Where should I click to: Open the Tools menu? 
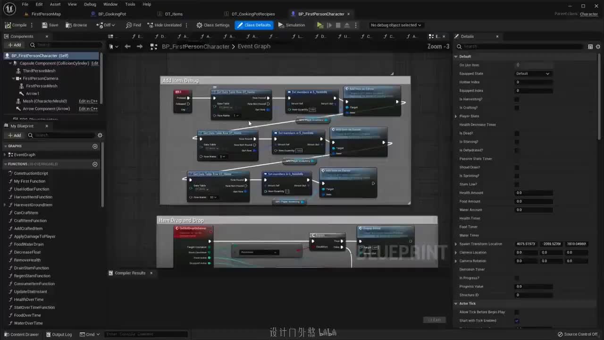tap(130, 4)
